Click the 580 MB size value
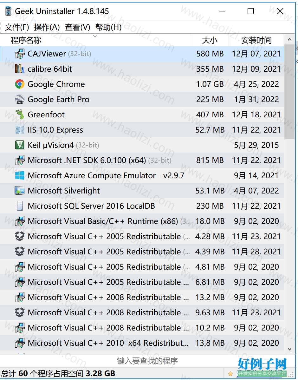The width and height of the screenshot is (298, 380). point(210,54)
